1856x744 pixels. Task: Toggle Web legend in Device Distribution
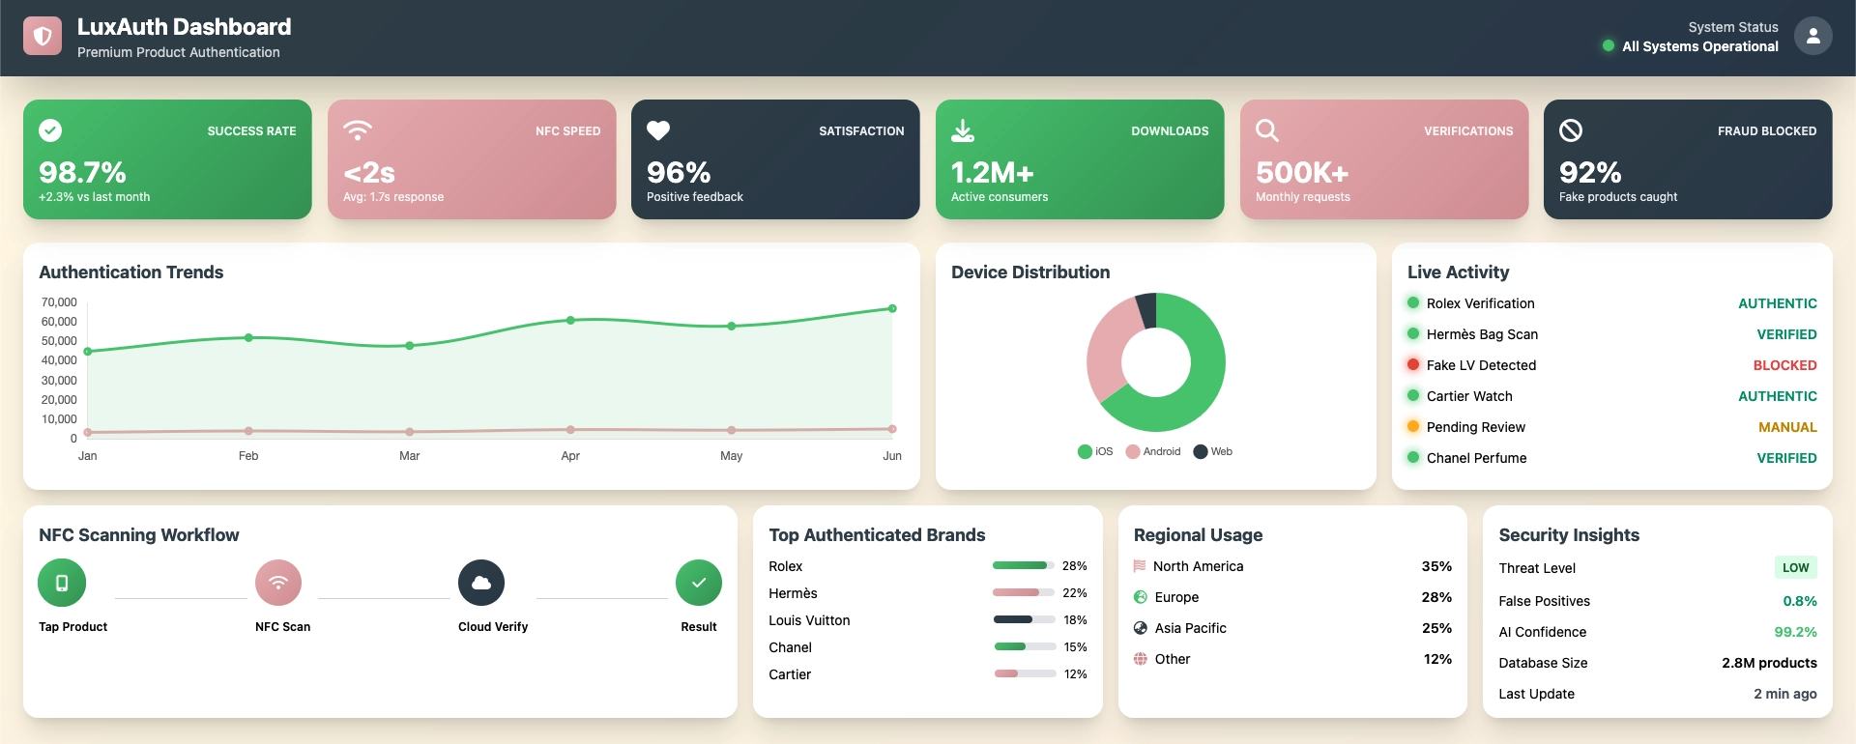(x=1213, y=451)
